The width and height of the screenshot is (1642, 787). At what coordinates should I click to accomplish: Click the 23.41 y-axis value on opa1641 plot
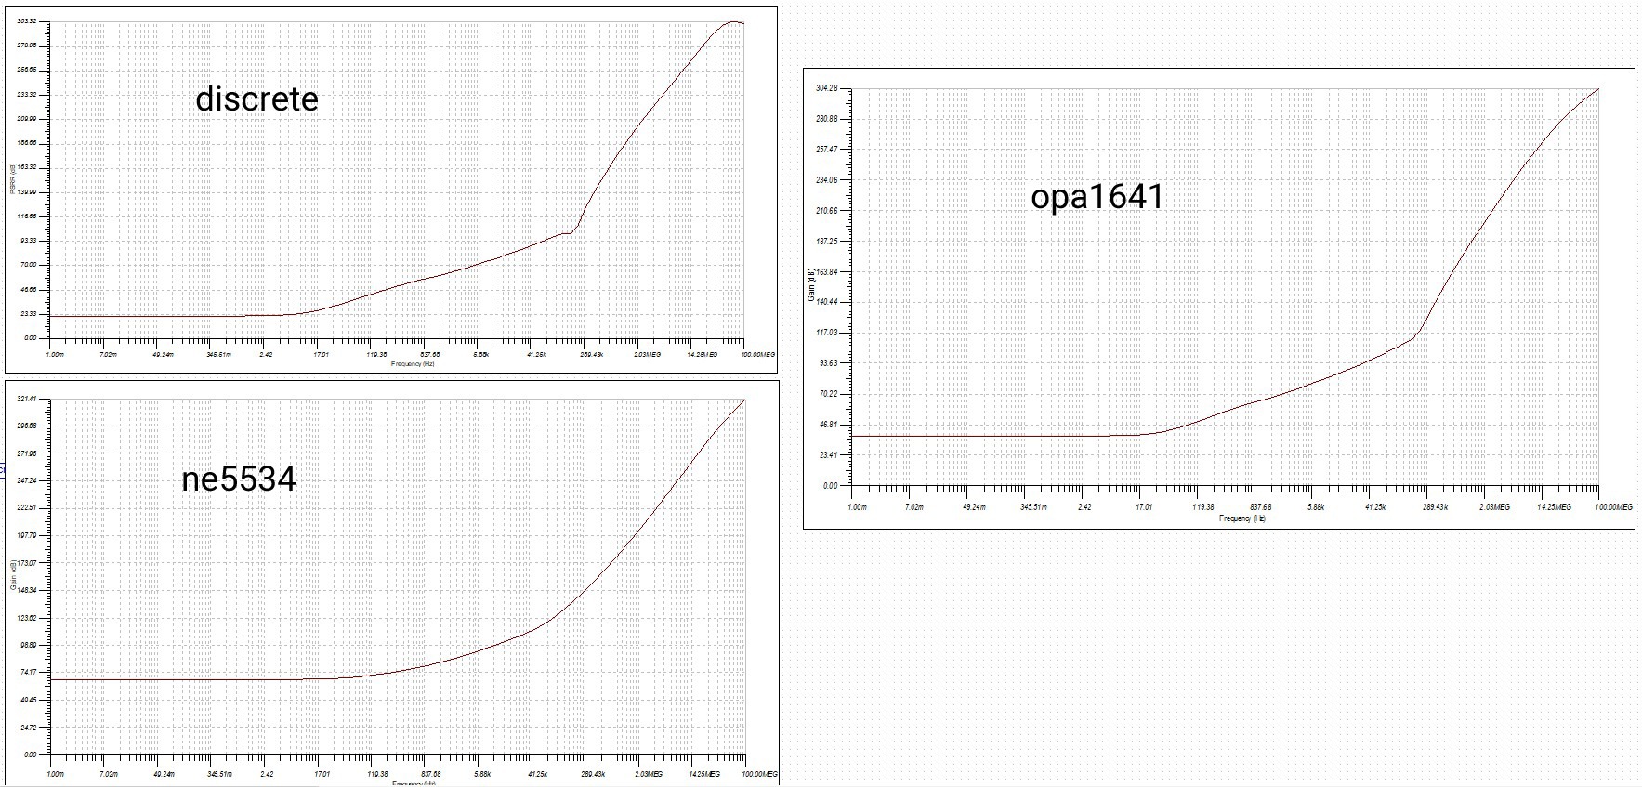pyautogui.click(x=828, y=455)
